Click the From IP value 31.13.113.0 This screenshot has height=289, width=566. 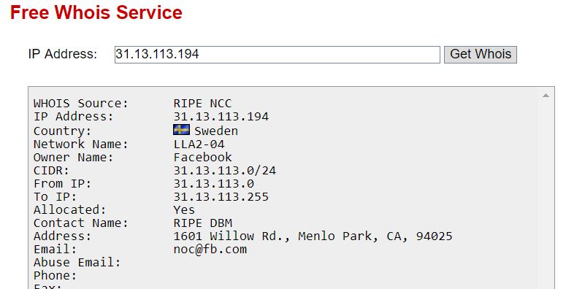point(214,184)
